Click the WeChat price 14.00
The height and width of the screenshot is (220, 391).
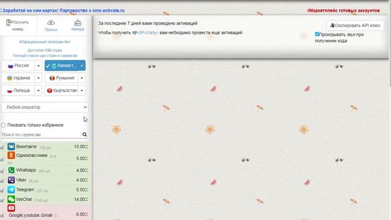[x=81, y=199]
